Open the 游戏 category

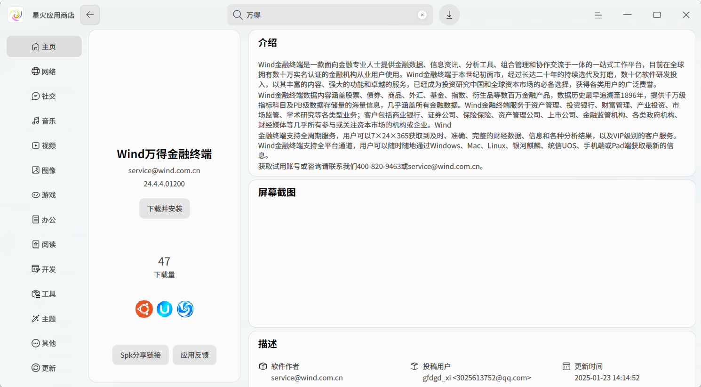coord(44,195)
